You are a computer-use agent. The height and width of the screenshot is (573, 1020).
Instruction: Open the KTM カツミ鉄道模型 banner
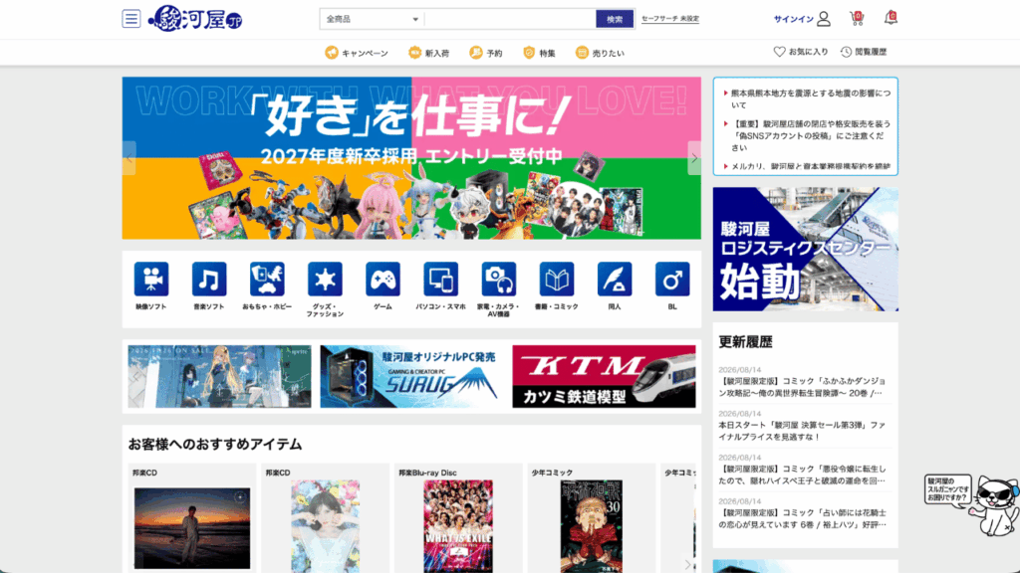pyautogui.click(x=604, y=377)
